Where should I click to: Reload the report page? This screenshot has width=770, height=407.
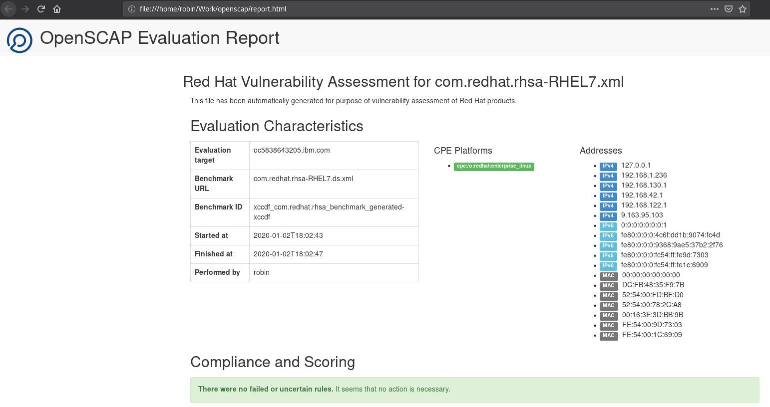click(x=41, y=8)
